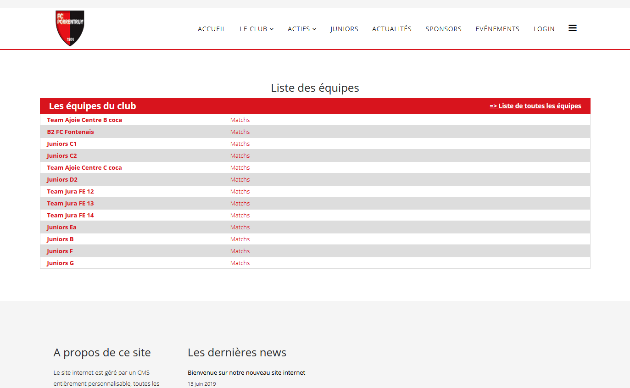This screenshot has width=630, height=388.
Task: Open the Juniors F team
Action: (x=60, y=251)
